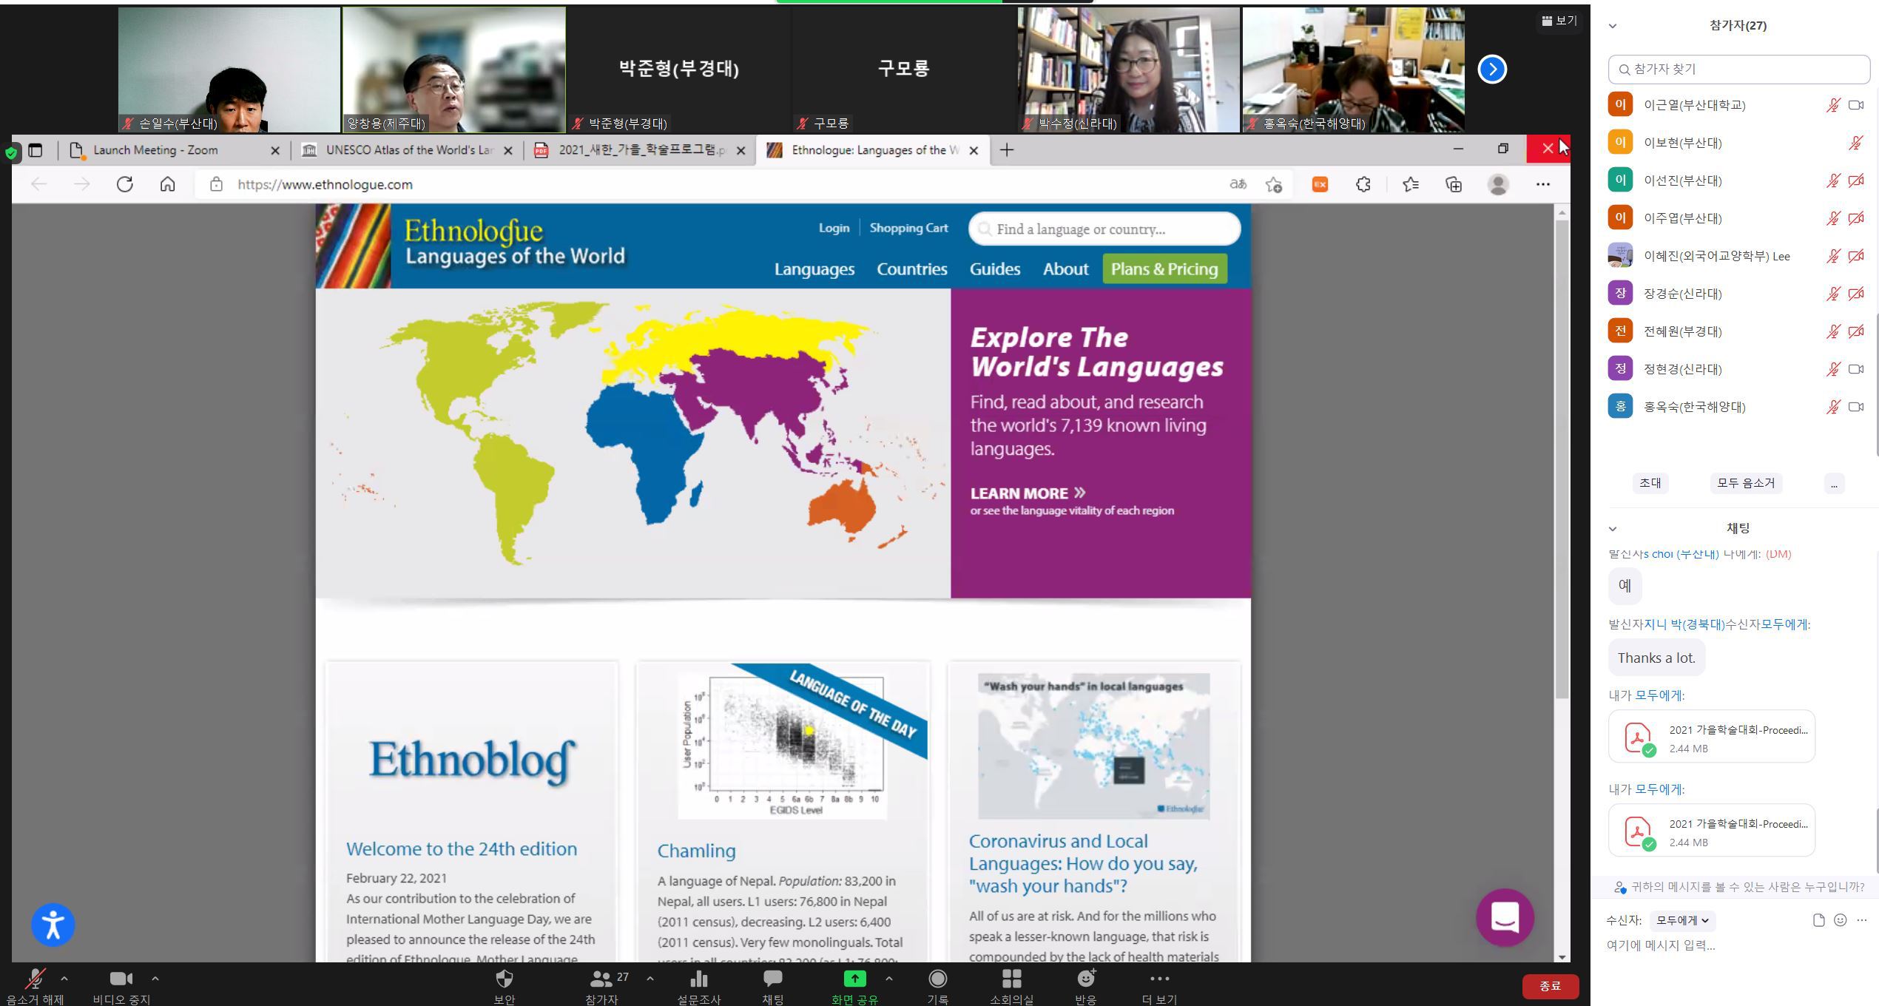Open the Polls icon in Zoom toolbar
Image resolution: width=1879 pixels, height=1006 pixels.
click(x=698, y=979)
